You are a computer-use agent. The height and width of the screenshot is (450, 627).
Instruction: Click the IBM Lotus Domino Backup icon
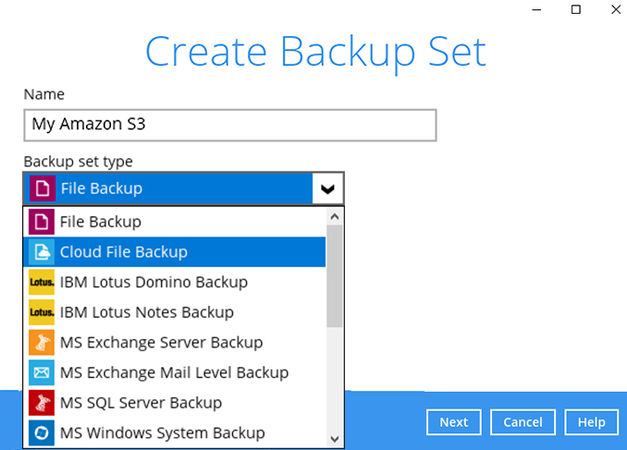point(42,282)
